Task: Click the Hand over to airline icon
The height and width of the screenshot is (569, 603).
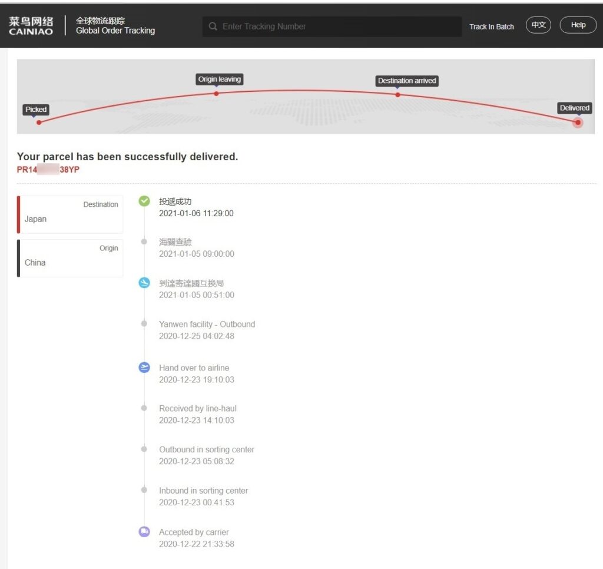Action: point(144,368)
